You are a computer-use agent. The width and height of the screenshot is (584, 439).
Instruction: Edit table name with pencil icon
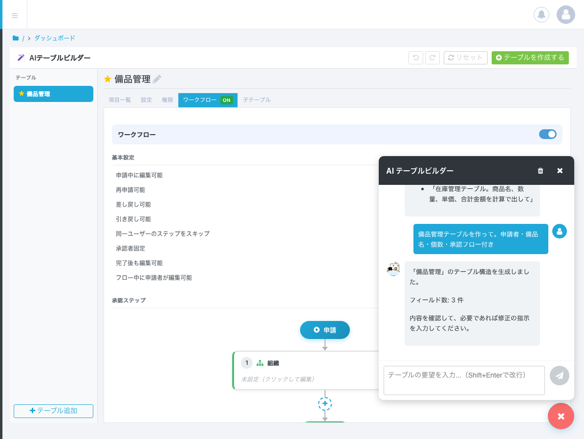(157, 79)
